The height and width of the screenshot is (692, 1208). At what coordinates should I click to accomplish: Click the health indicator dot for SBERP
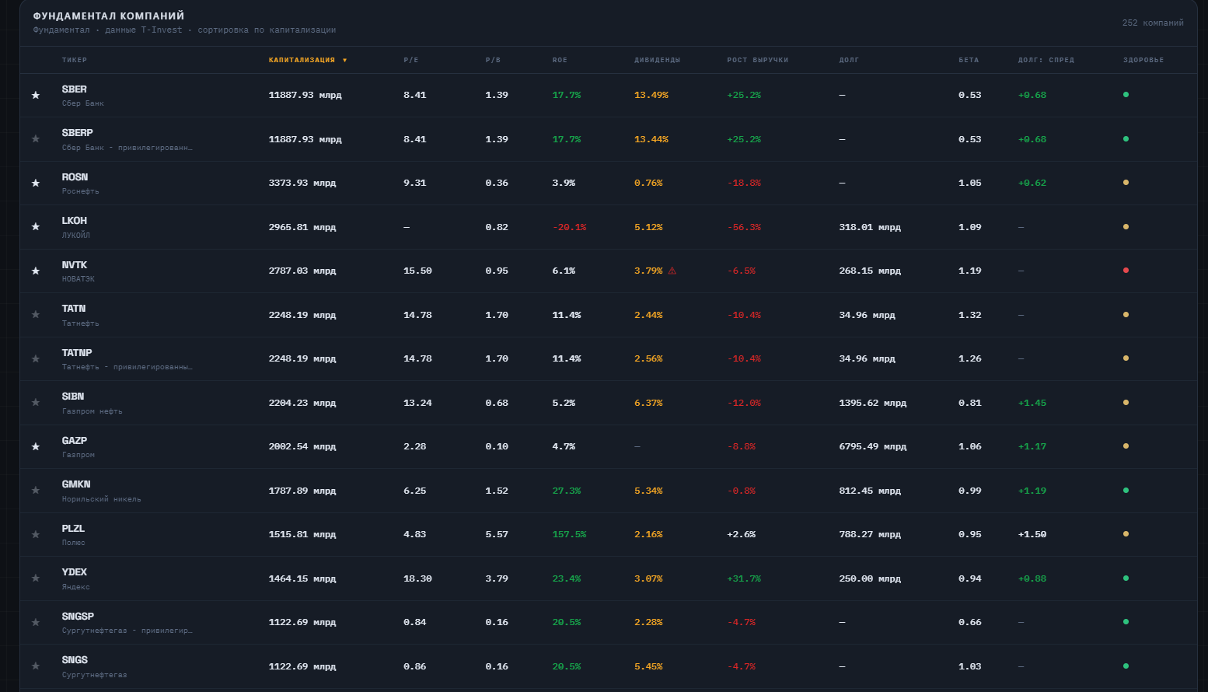pyautogui.click(x=1126, y=139)
